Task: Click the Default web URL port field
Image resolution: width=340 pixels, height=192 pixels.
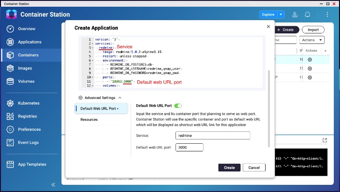Action: (189, 148)
